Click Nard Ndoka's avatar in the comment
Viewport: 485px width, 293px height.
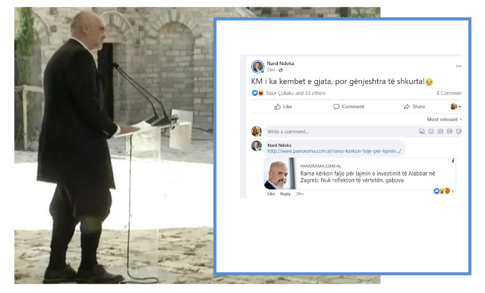(257, 146)
